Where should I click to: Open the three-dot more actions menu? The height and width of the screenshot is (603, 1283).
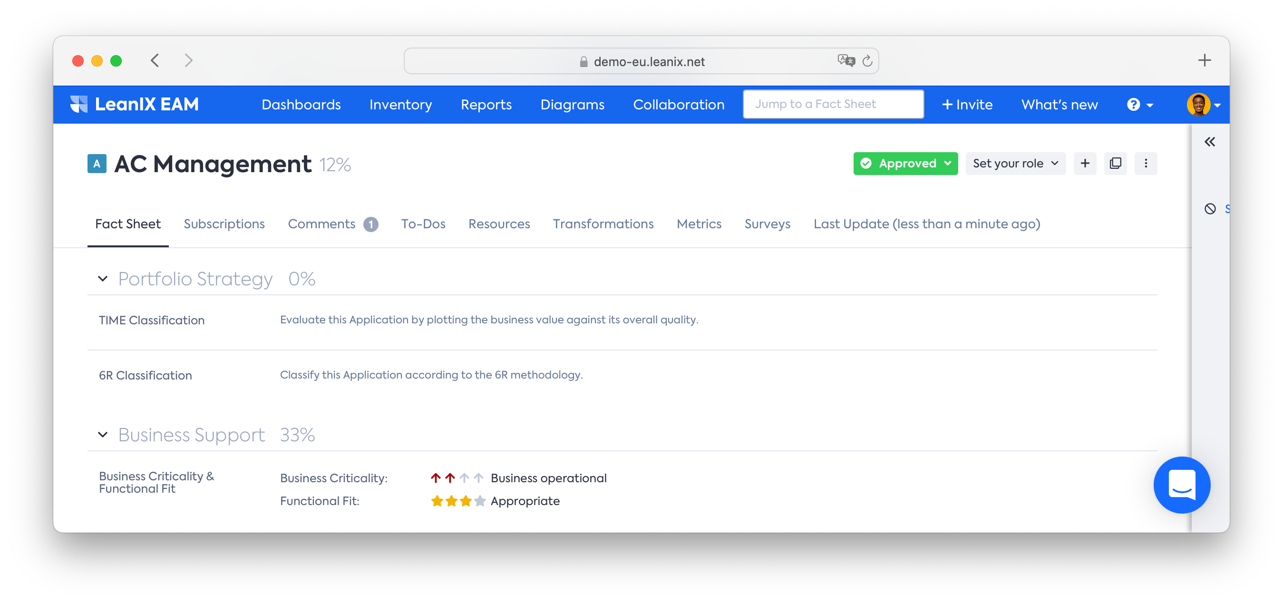click(x=1146, y=163)
